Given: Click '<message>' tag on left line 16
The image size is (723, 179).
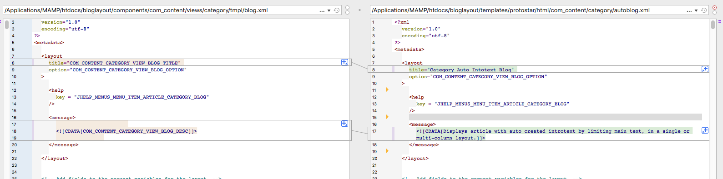Looking at the screenshot, I should coord(62,117).
